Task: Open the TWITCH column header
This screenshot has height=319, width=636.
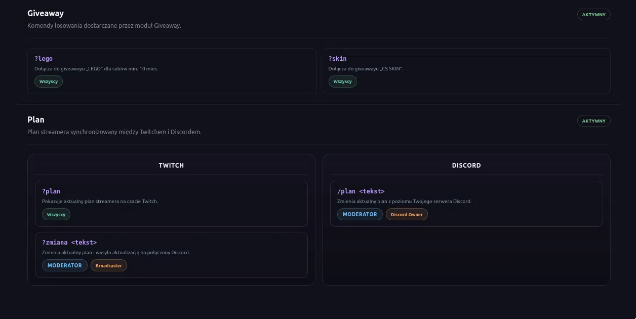Action: pos(171,166)
